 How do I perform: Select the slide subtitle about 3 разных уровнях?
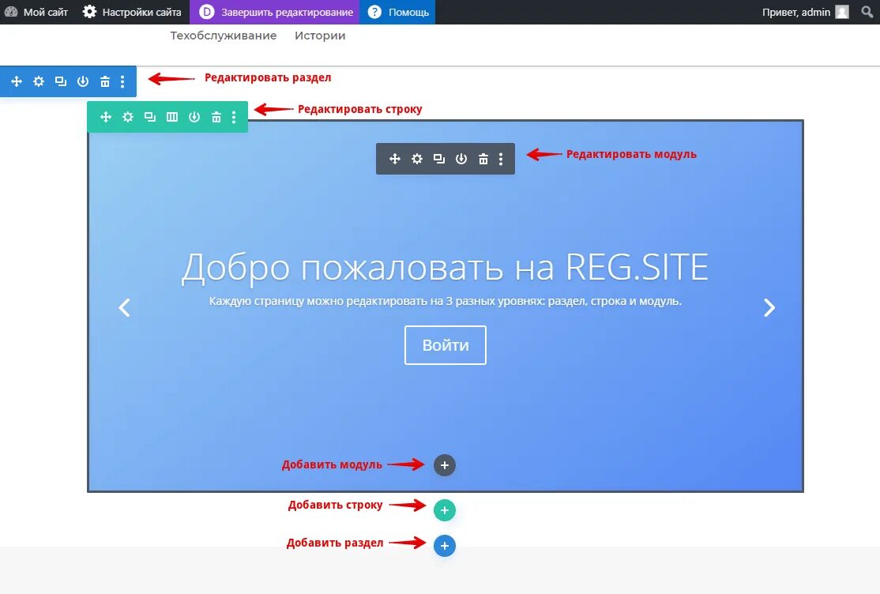[445, 301]
